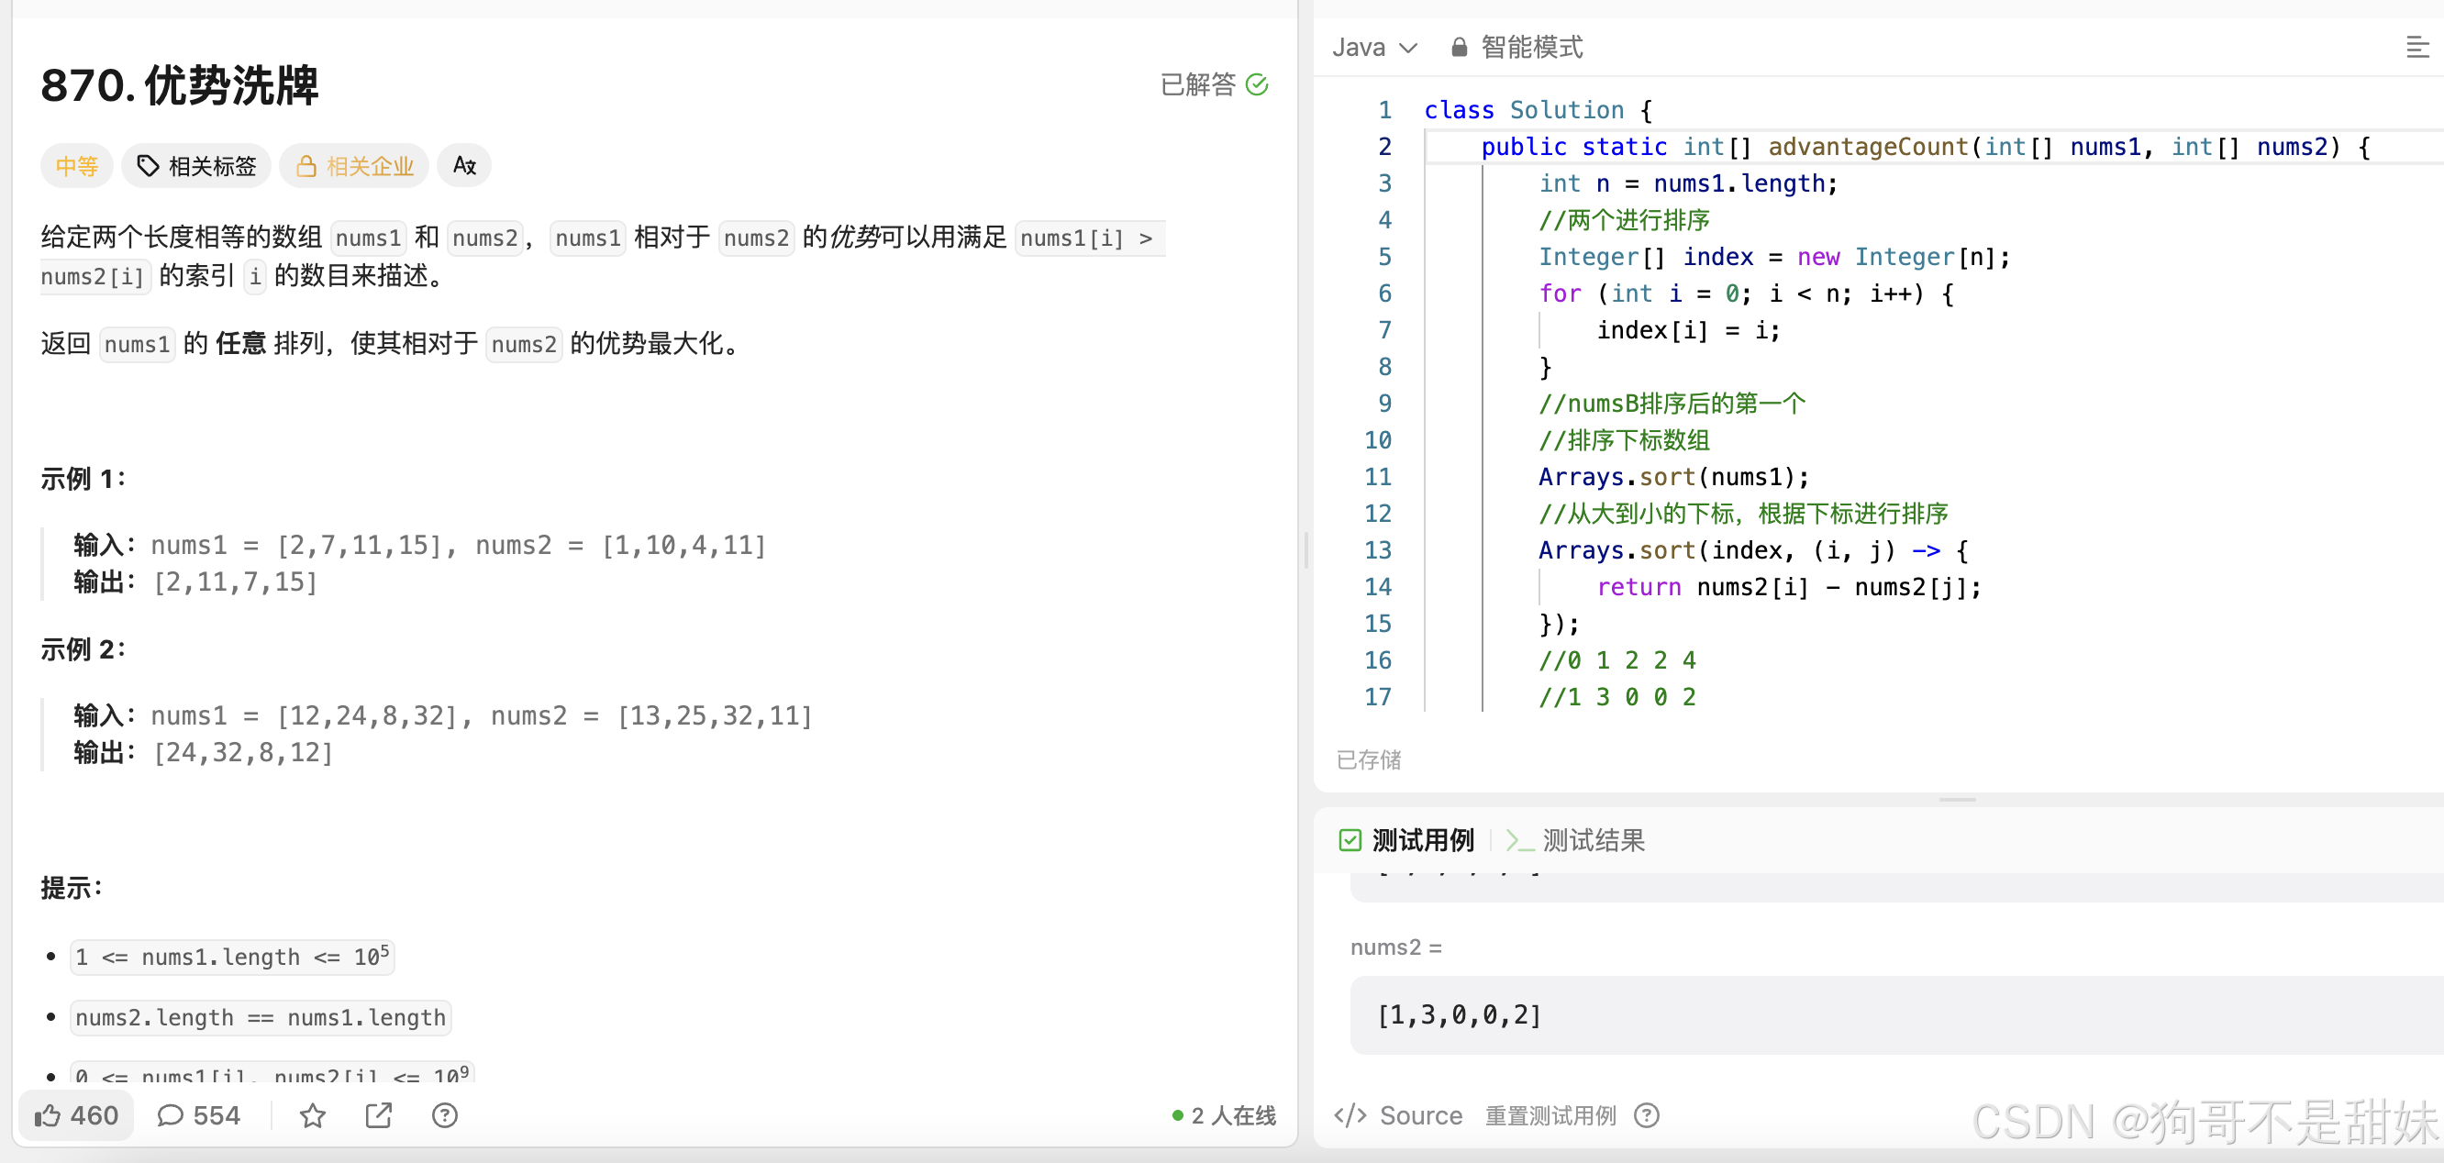
Task: Click the 示例 1 heading
Action: point(83,479)
